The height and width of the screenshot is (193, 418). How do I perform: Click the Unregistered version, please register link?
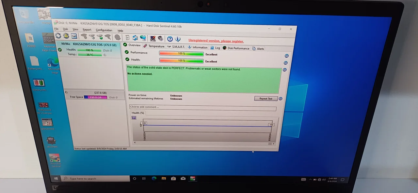(216, 41)
